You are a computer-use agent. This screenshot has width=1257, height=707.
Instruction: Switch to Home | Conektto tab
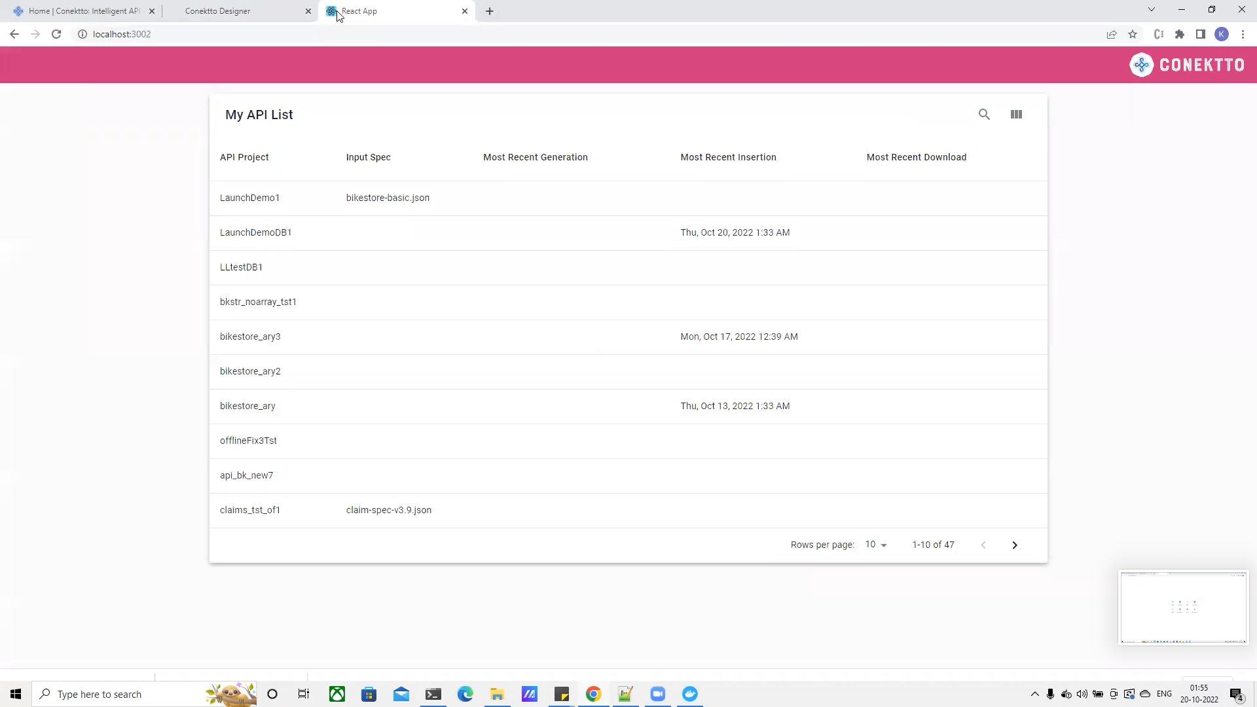[84, 11]
